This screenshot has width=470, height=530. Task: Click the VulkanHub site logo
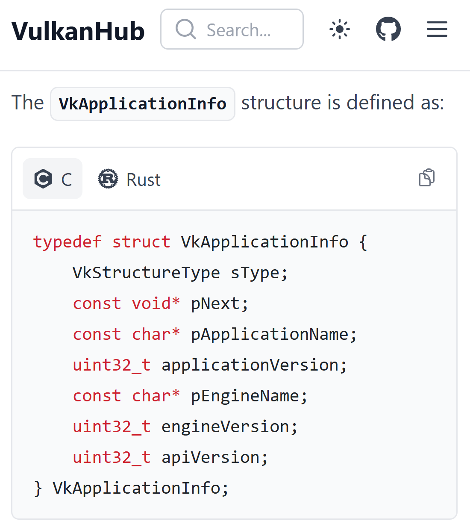(78, 31)
